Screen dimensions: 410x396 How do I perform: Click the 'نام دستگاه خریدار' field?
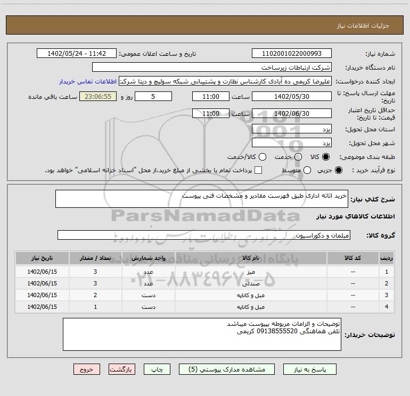(211, 68)
